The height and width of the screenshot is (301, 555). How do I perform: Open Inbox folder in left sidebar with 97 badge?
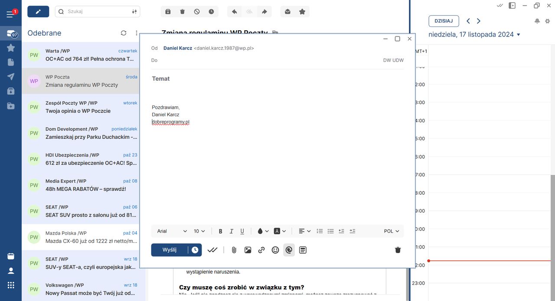click(11, 34)
